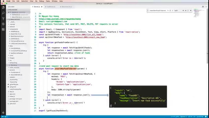Image resolution: width=209 pixels, height=118 pixels.
Task: Open the Window menu
Action: [55, 1]
